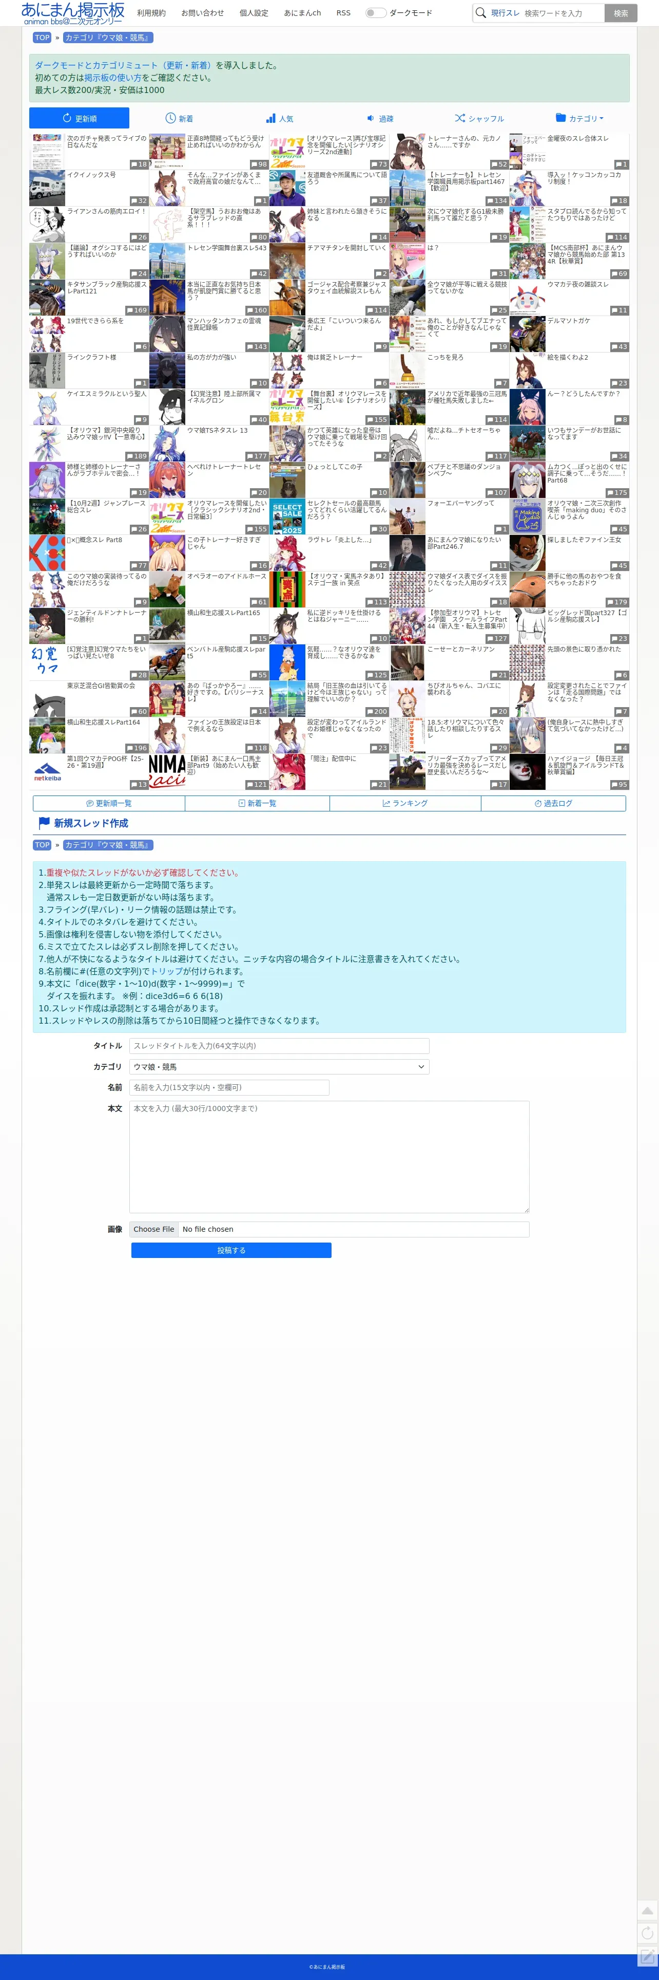The height and width of the screenshot is (1980, 659).
Task: Open the 更新順一覧 list button
Action: [x=108, y=803]
